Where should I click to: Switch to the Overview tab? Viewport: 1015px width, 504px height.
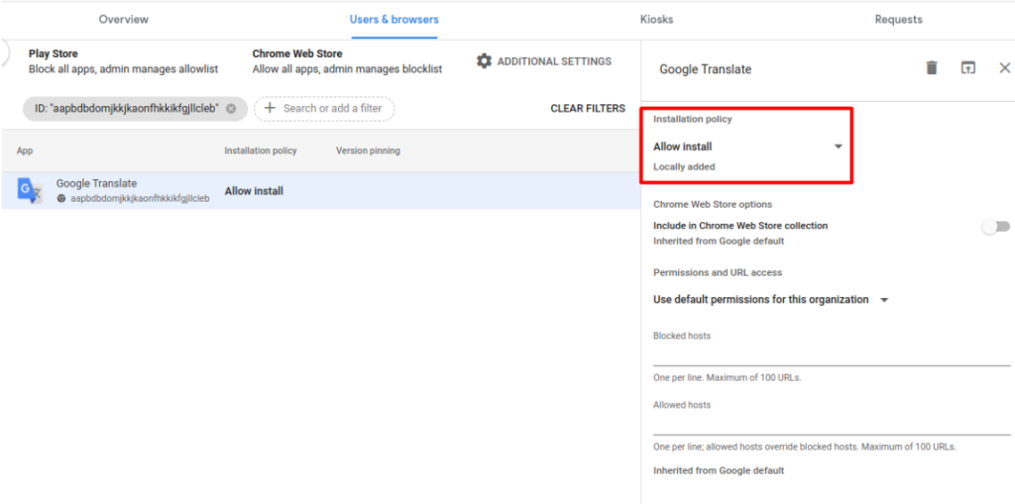pyautogui.click(x=124, y=20)
